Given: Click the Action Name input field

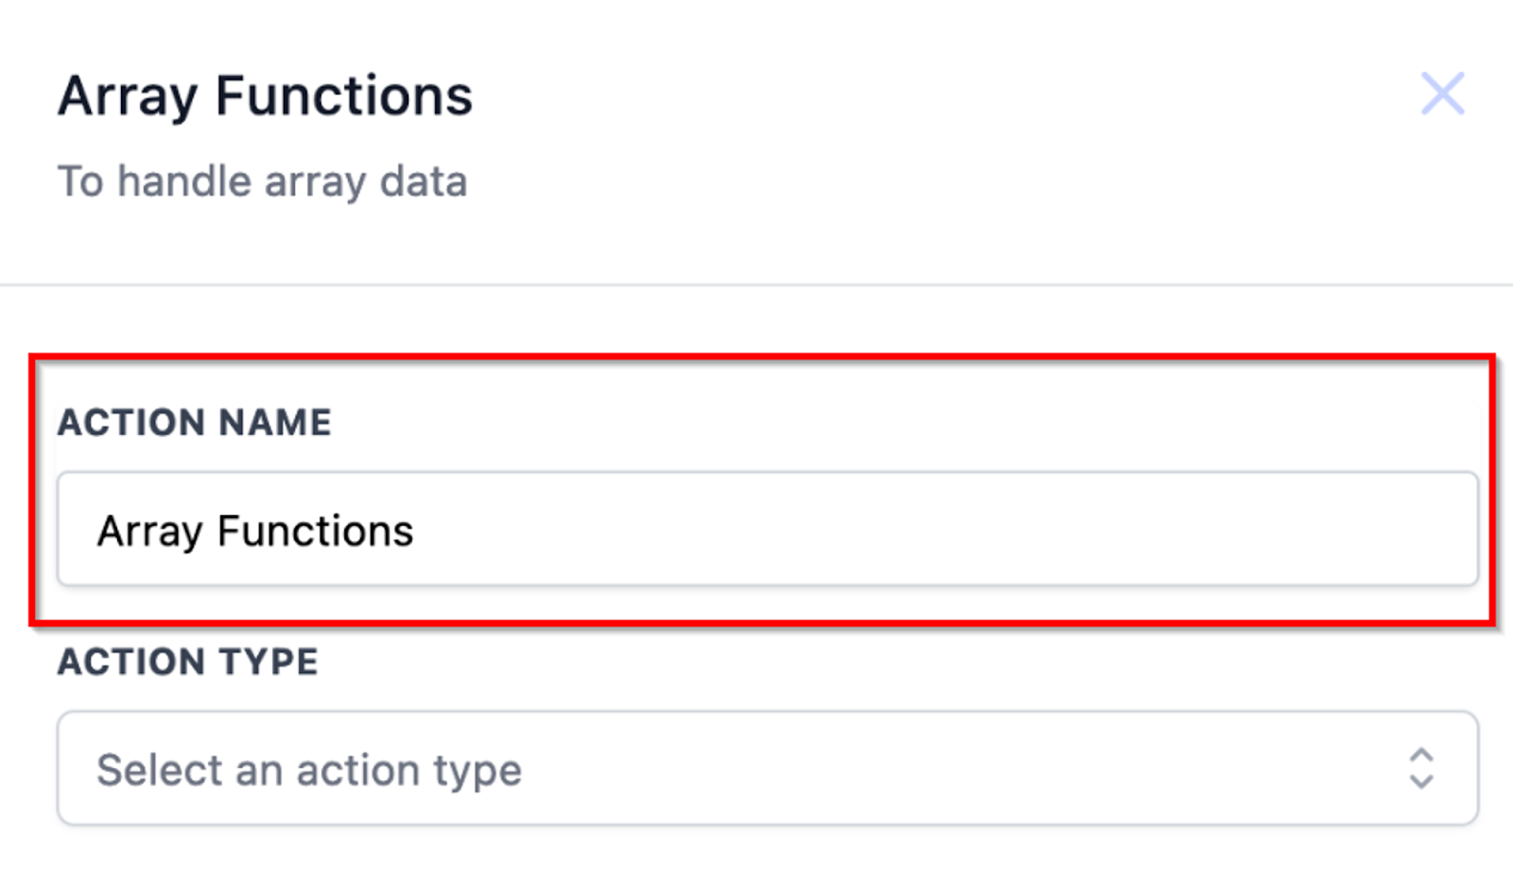Looking at the screenshot, I should [x=766, y=529].
